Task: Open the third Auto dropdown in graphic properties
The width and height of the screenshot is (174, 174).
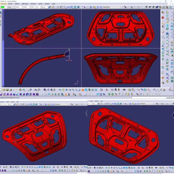Action: 27,7
